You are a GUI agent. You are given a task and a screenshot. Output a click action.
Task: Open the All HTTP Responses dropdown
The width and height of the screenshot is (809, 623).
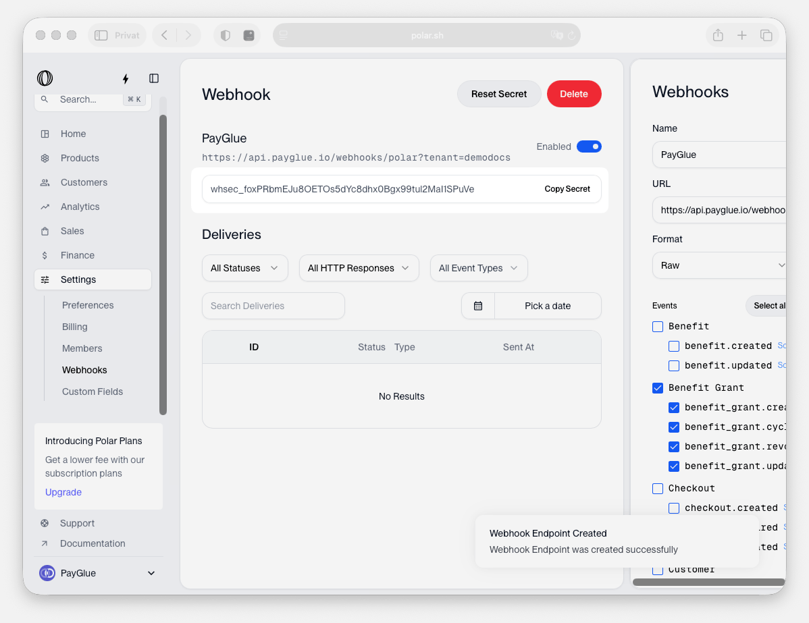tap(359, 268)
